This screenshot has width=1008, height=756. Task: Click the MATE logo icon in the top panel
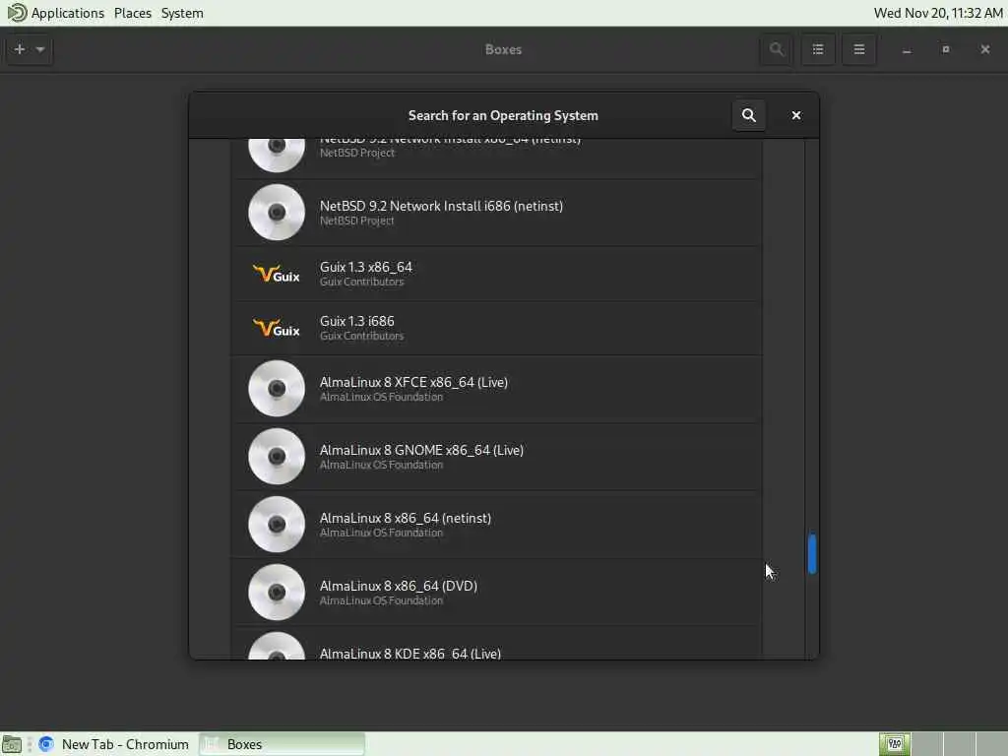[17, 12]
